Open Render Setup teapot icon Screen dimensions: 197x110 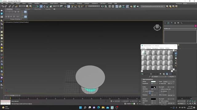click(x=131, y=6)
